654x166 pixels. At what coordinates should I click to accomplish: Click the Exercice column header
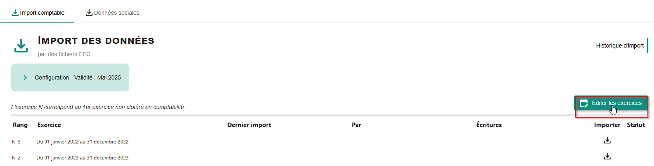click(x=49, y=125)
